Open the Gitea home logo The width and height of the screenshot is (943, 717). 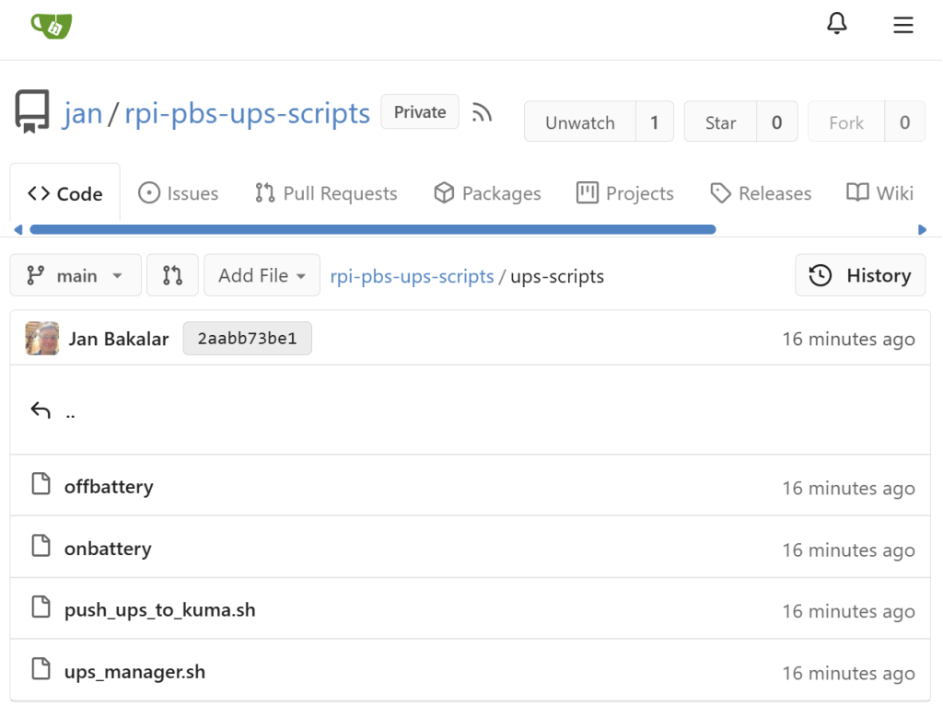[x=52, y=26]
